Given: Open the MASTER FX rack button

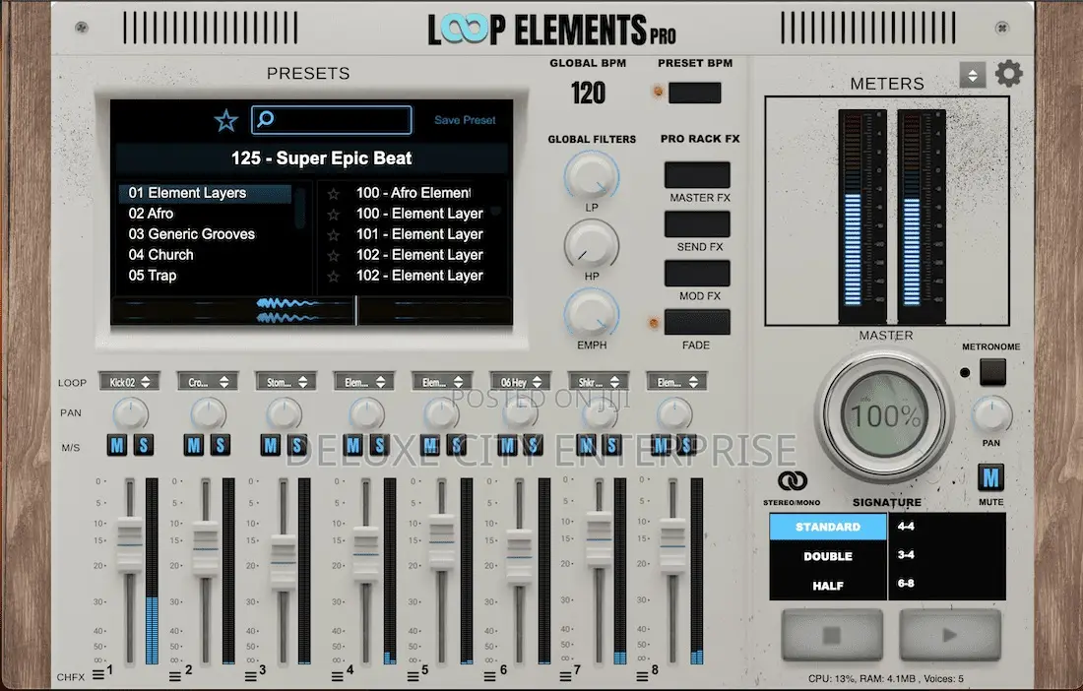Looking at the screenshot, I should [697, 174].
